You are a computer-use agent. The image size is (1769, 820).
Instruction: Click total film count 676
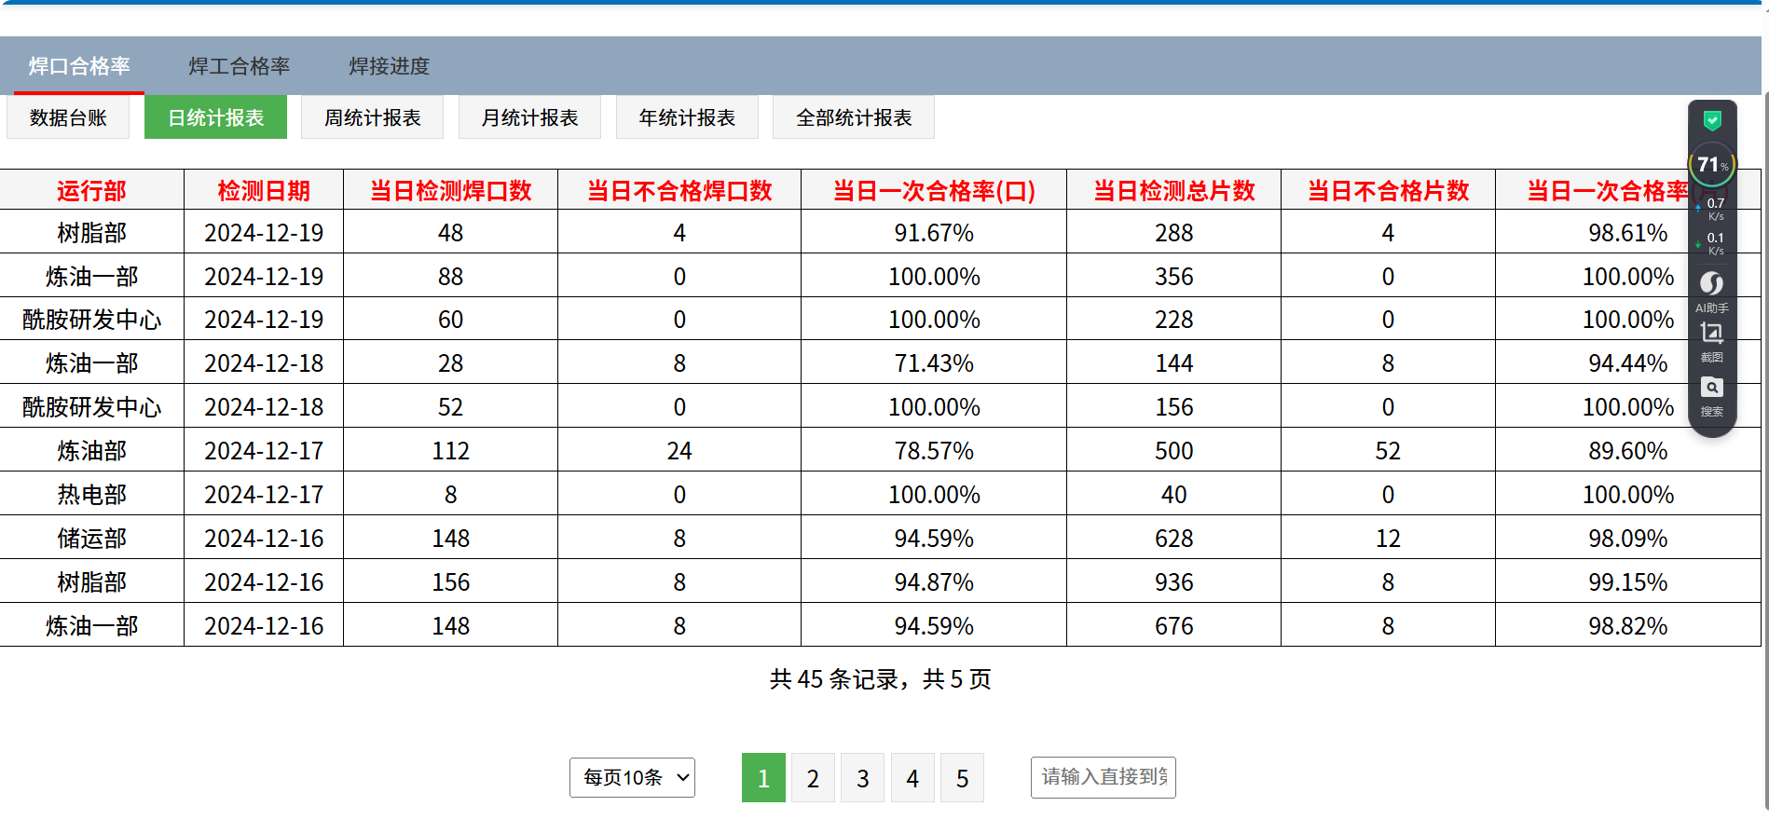1173,626
